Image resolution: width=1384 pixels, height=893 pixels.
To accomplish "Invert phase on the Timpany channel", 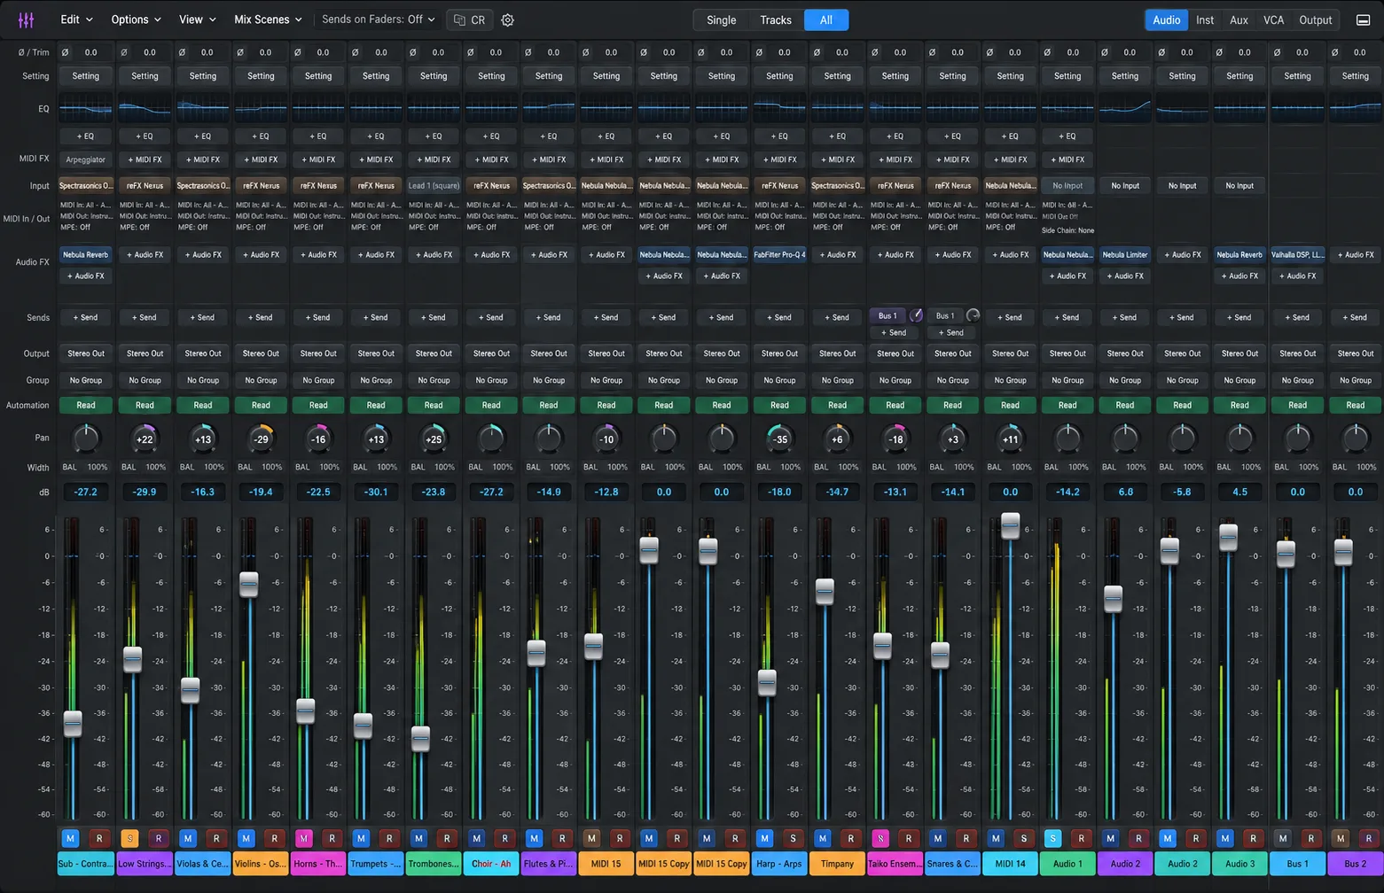I will pos(817,52).
